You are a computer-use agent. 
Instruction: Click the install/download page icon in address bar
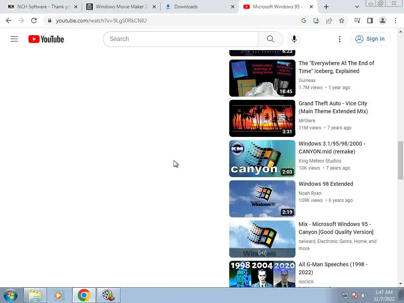316,21
